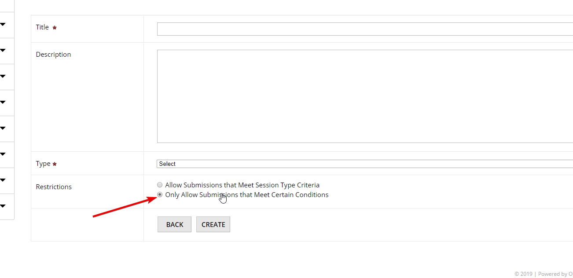Expand the seventh sidebar arrow from top
The width and height of the screenshot is (573, 278).
[x=3, y=180]
